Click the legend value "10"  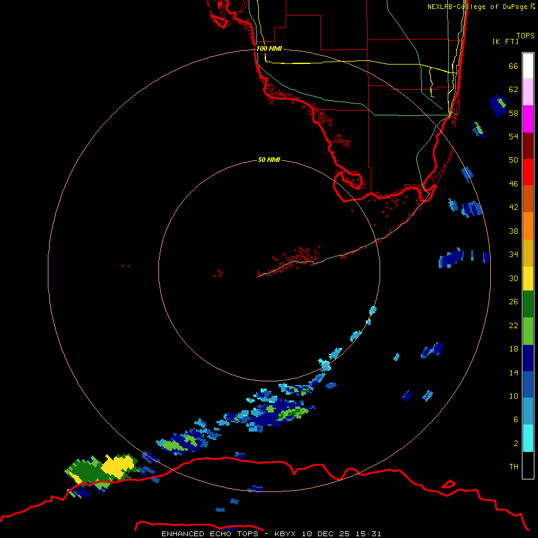513,396
